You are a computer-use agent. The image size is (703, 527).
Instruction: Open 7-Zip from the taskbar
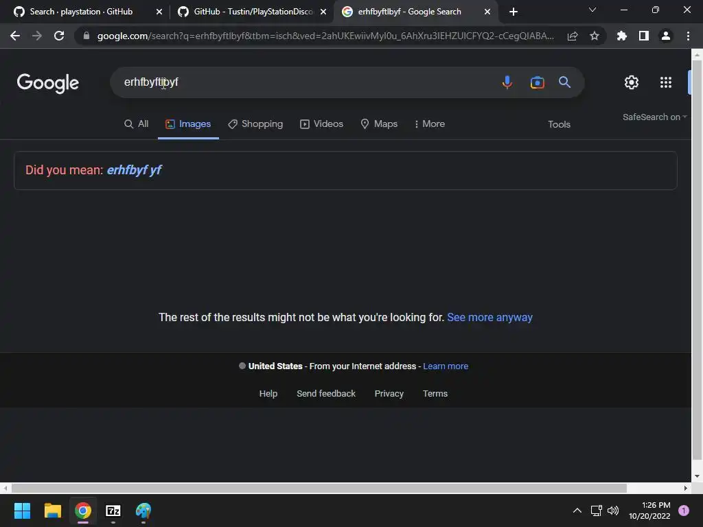[113, 511]
